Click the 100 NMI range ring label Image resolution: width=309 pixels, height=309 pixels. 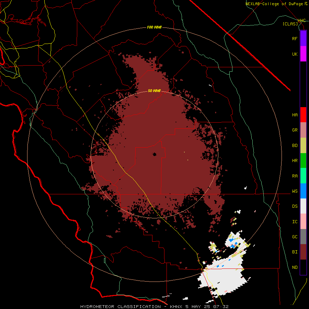tap(154, 27)
